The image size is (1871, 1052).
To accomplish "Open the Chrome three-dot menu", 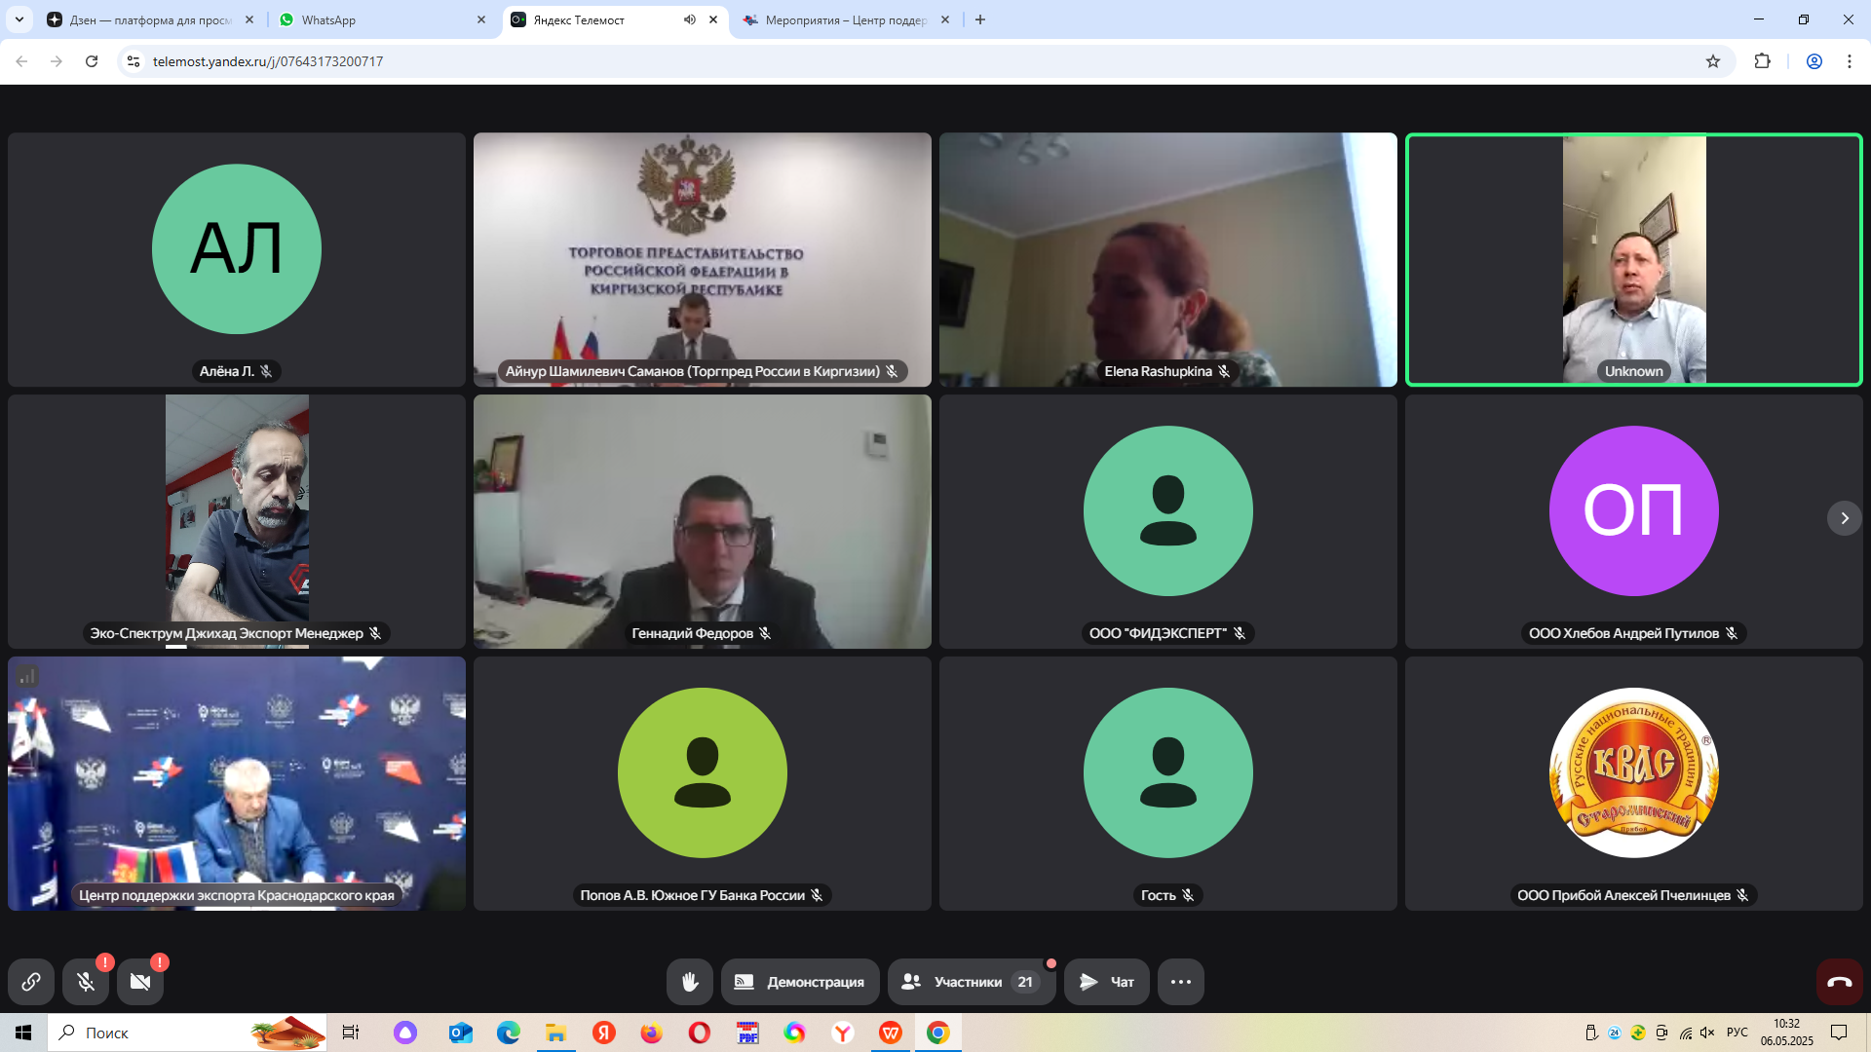I will pos(1849,61).
